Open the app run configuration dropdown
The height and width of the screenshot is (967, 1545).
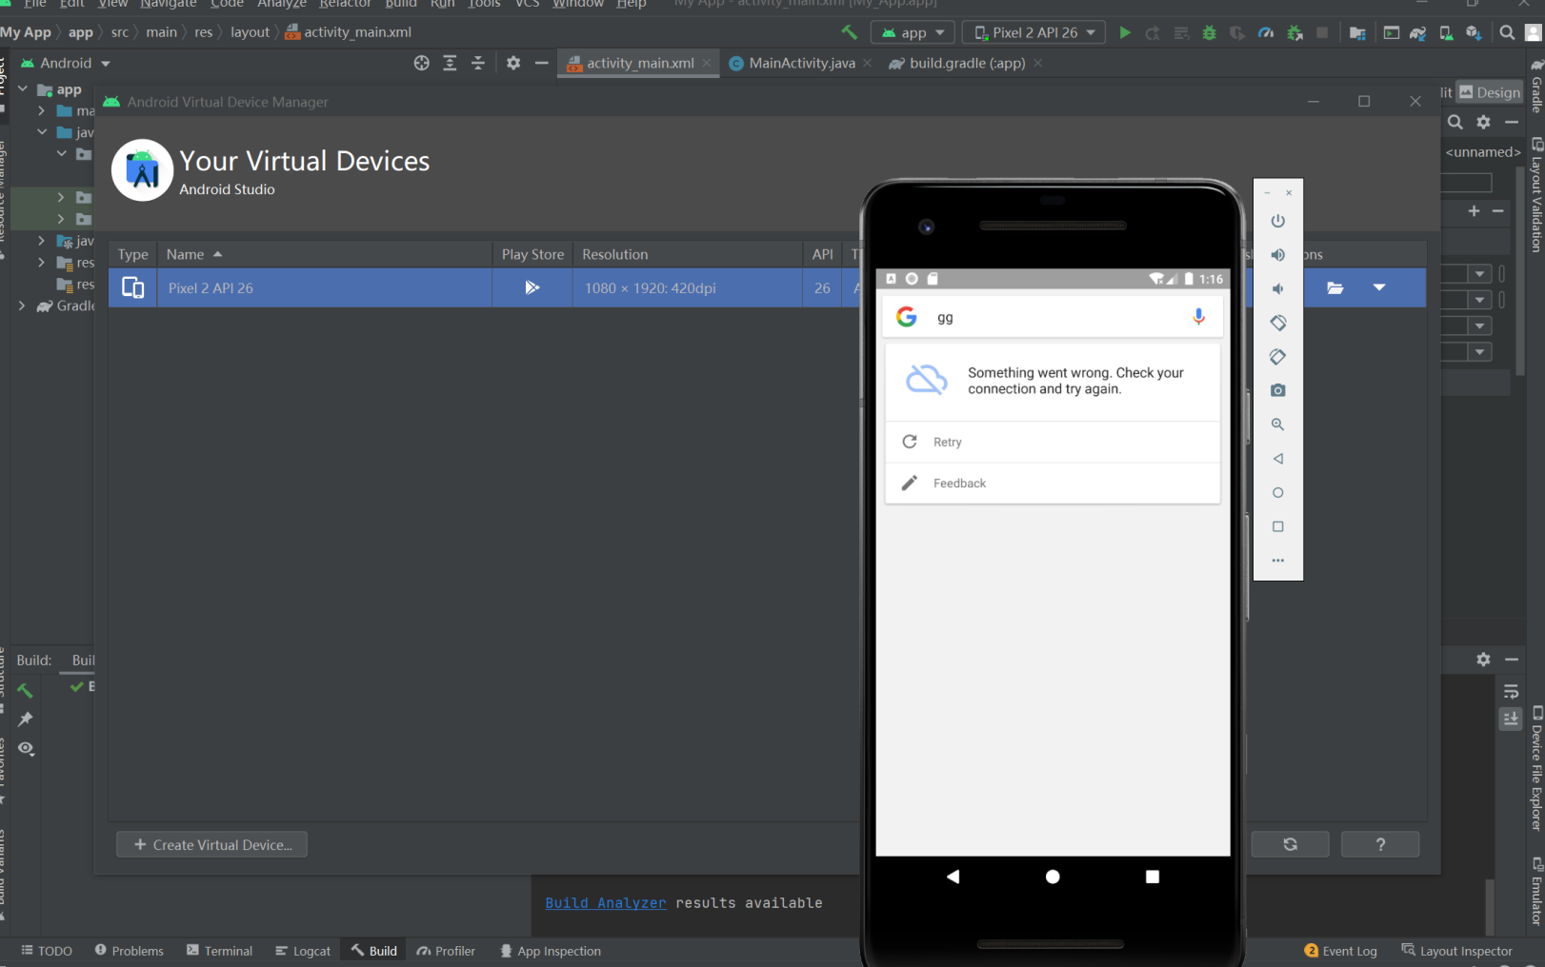click(x=912, y=31)
